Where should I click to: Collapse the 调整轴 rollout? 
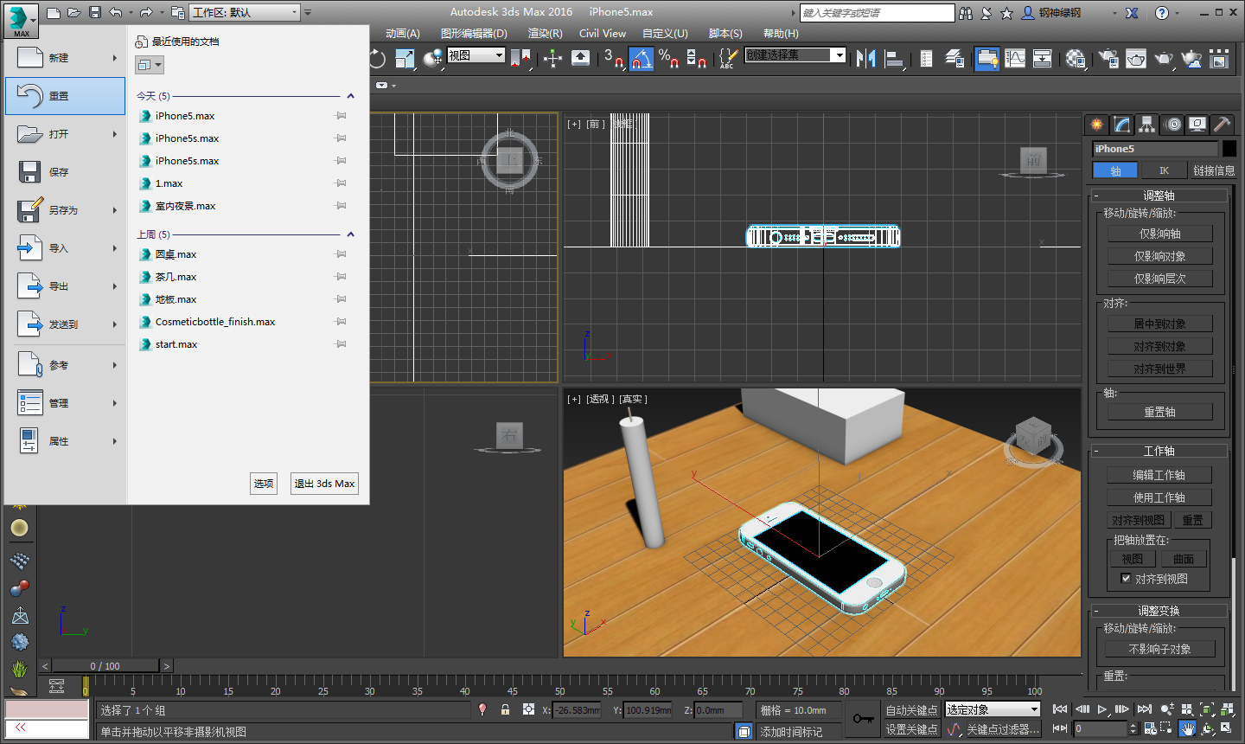click(1159, 196)
